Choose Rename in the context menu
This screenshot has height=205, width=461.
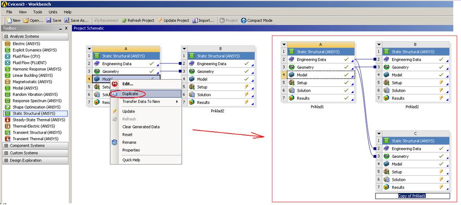(x=146, y=143)
